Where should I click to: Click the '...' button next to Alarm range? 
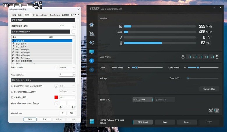[56, 103]
